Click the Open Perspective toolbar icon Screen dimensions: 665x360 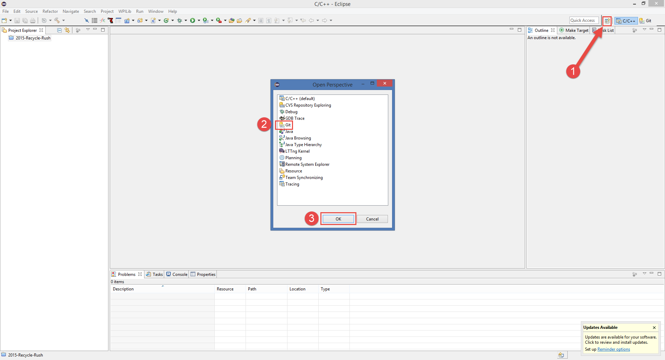coord(607,21)
